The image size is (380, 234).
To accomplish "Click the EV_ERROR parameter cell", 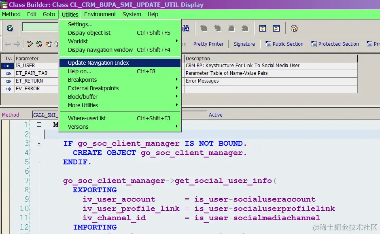I will point(36,89).
